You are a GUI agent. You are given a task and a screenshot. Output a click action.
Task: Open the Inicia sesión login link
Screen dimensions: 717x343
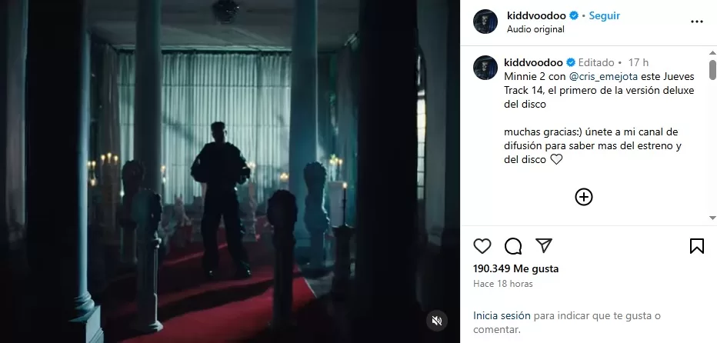coord(502,315)
